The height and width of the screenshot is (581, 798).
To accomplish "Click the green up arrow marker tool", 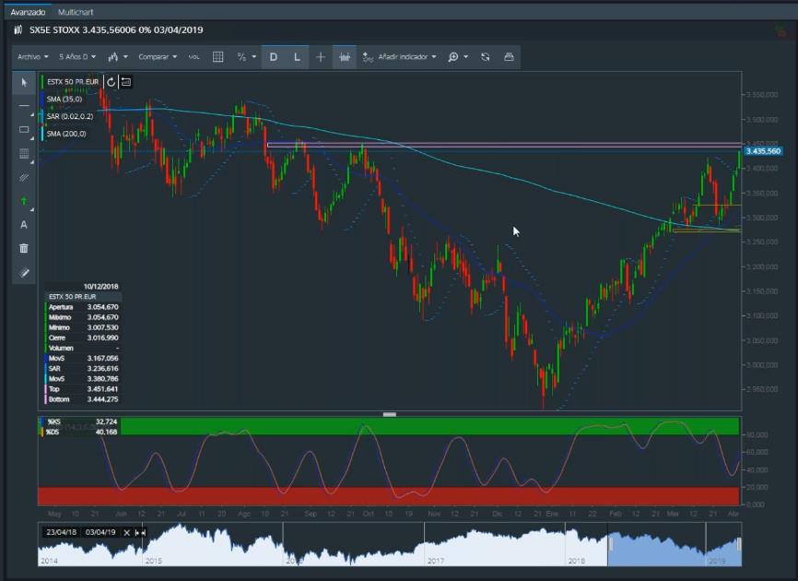I will coord(24,201).
